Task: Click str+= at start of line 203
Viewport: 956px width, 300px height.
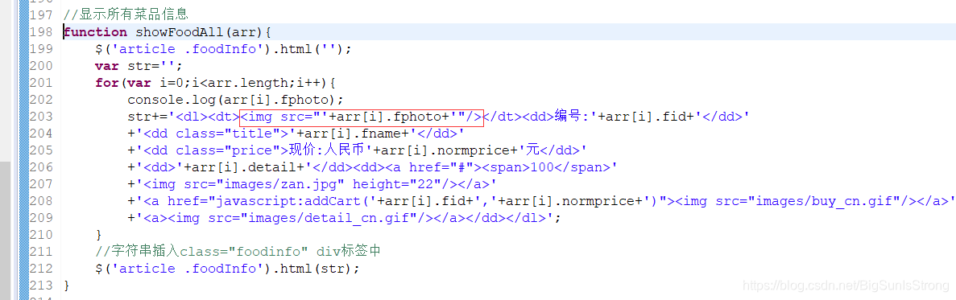Action: [x=147, y=117]
